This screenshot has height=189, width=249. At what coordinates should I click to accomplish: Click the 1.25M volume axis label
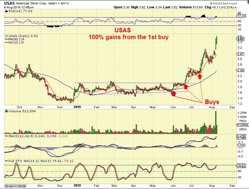[x=242, y=113]
